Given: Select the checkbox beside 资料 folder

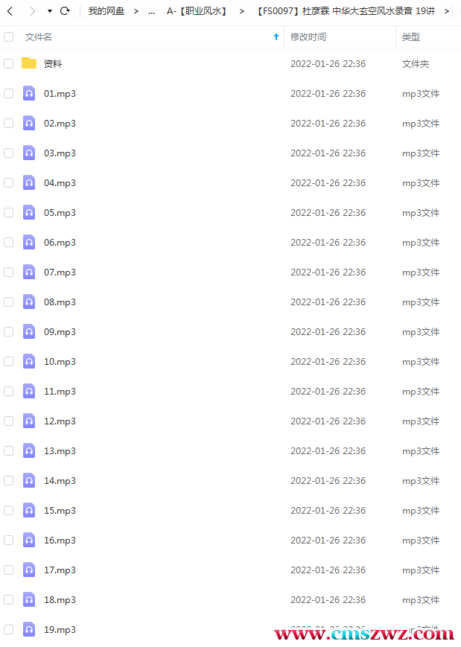Looking at the screenshot, I should [x=9, y=63].
